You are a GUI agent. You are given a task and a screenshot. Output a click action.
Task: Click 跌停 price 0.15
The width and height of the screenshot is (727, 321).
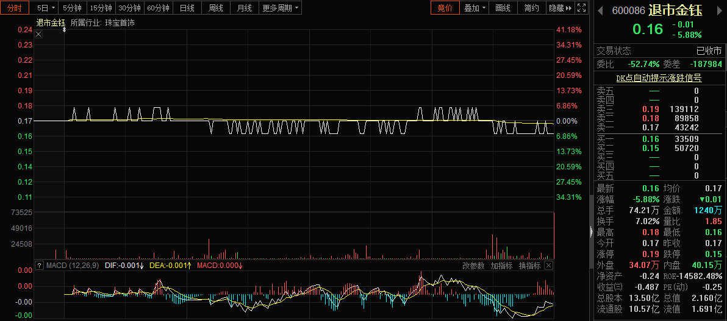(x=714, y=254)
